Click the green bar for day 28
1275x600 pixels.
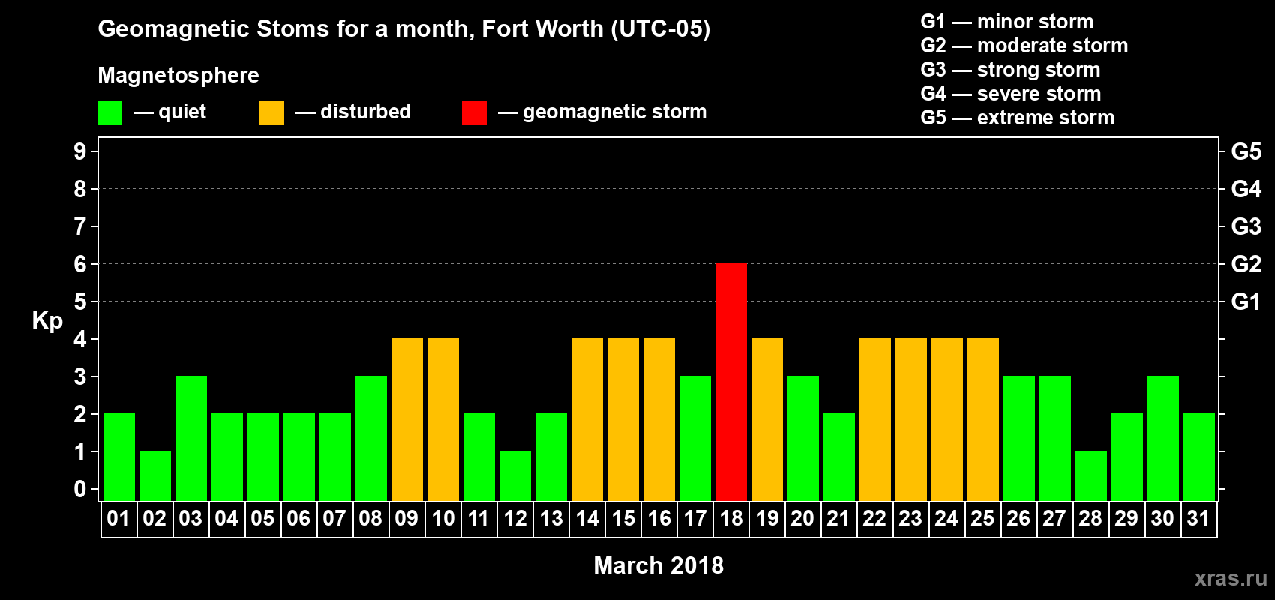tap(1091, 475)
